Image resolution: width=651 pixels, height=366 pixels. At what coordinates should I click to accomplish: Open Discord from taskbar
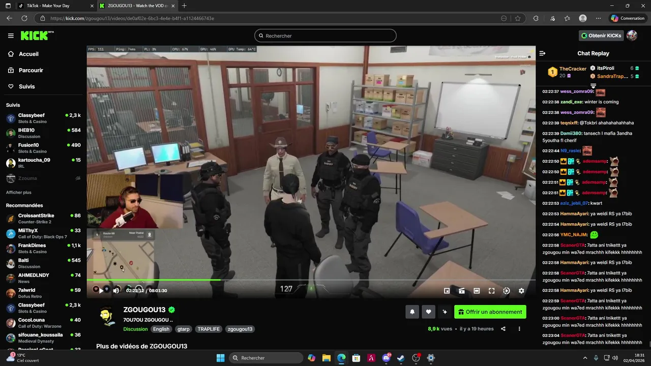[x=386, y=358]
